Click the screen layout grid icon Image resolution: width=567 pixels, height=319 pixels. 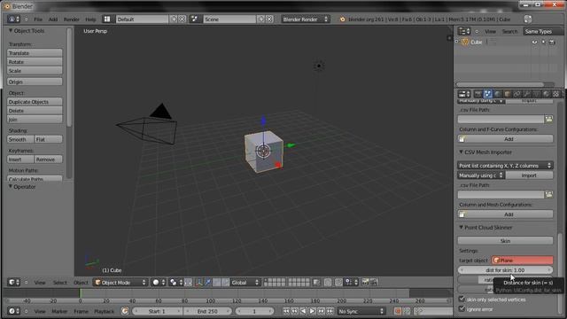pos(107,19)
